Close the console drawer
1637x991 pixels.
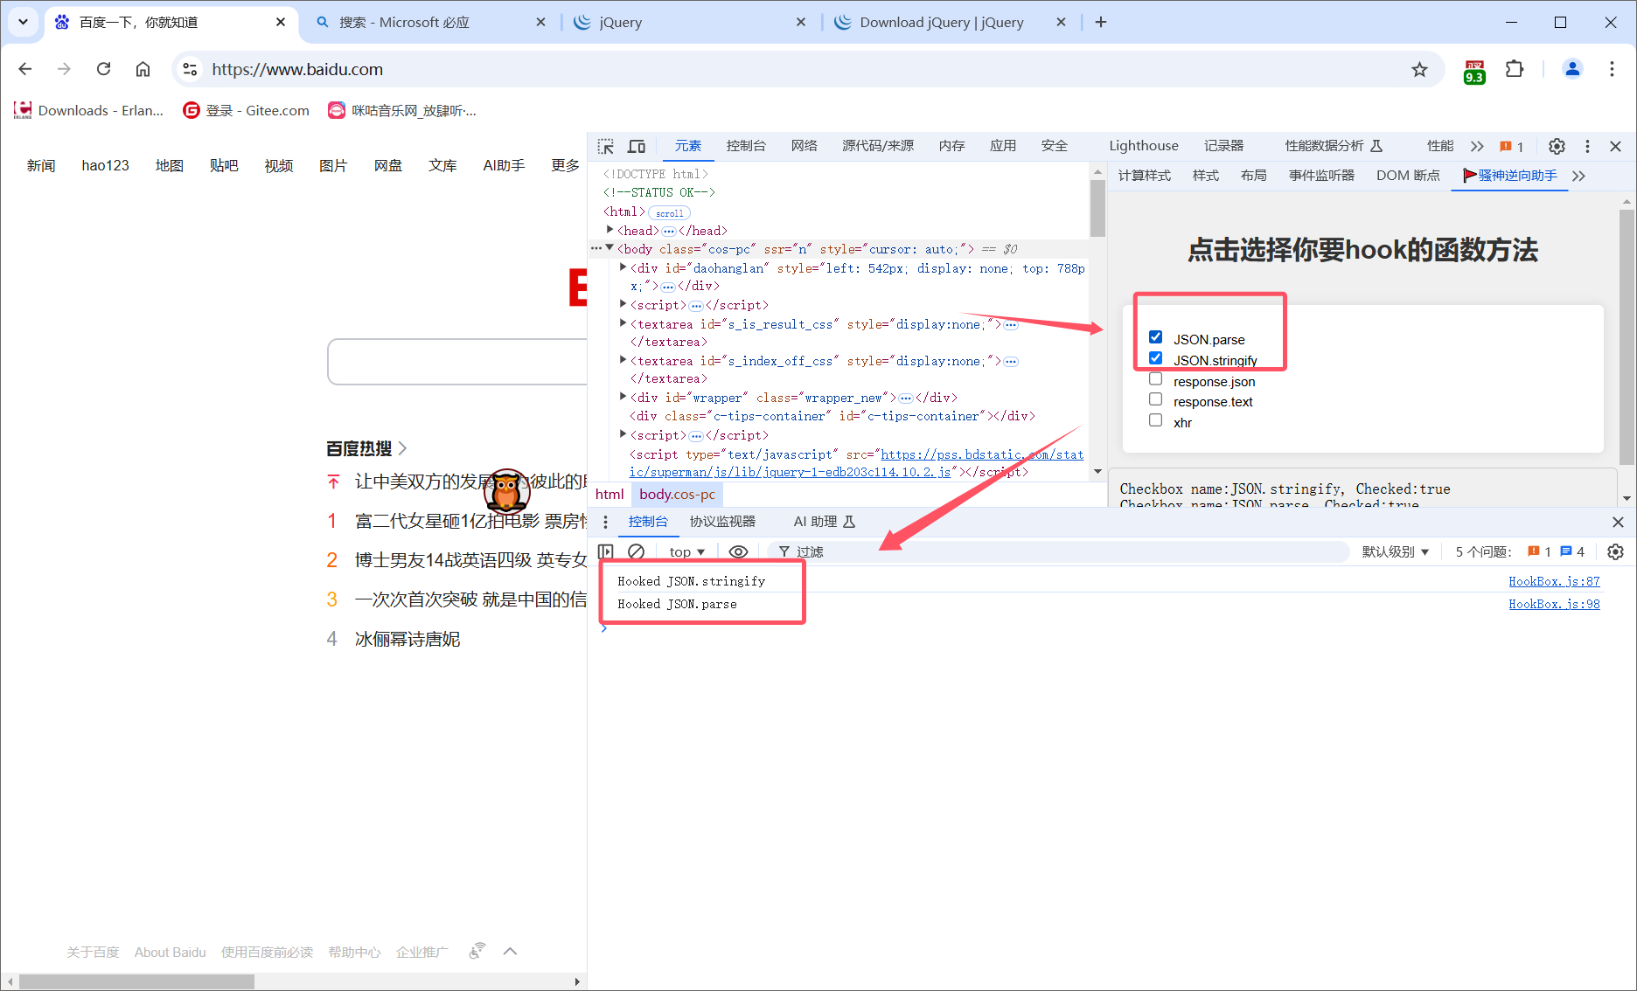tap(1618, 522)
